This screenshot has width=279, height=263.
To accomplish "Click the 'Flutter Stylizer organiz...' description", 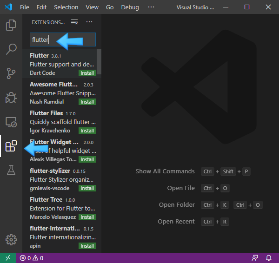I will [61, 180].
